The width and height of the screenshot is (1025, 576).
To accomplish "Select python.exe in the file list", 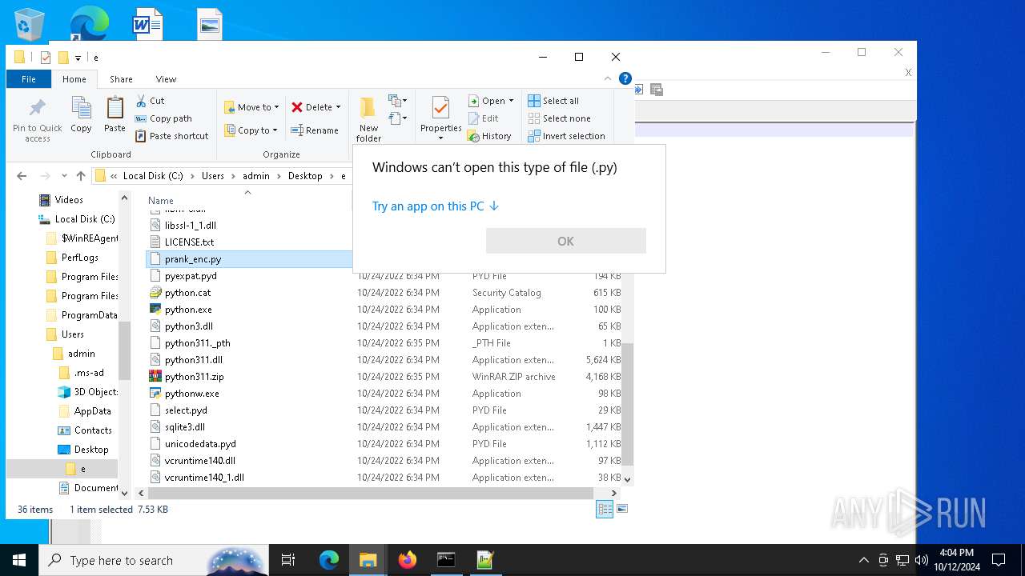I will tap(188, 310).
